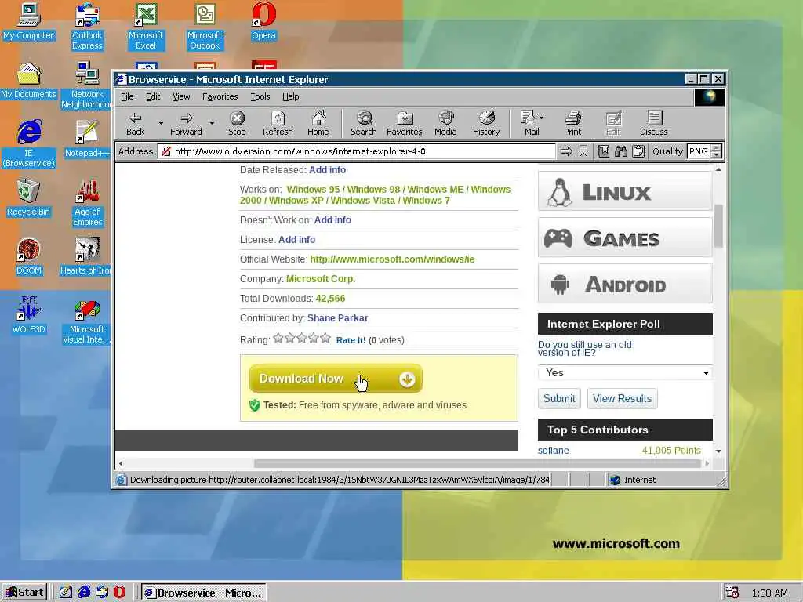Open the microsoft.com/windows/ie official website link
Viewport: 803px width, 602px height.
coord(392,259)
